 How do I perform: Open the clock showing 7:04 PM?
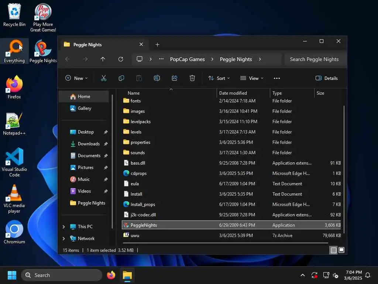click(x=353, y=275)
